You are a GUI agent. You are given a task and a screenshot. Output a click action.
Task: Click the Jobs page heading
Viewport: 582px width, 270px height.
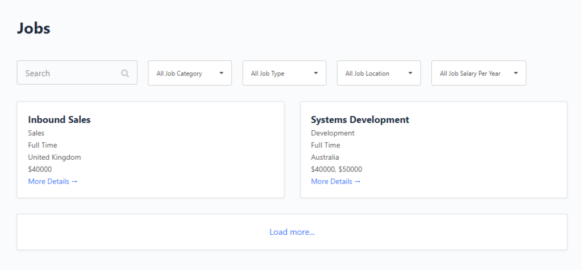34,28
